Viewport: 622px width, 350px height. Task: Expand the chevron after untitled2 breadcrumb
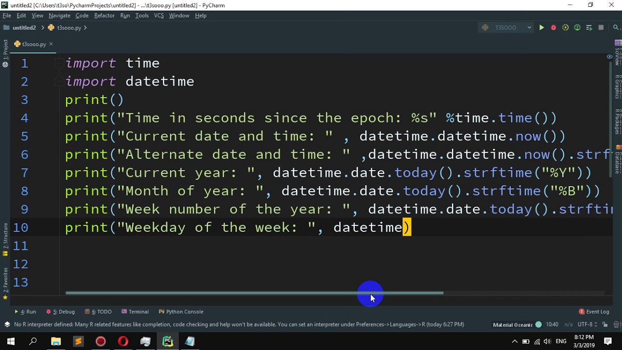(42, 28)
